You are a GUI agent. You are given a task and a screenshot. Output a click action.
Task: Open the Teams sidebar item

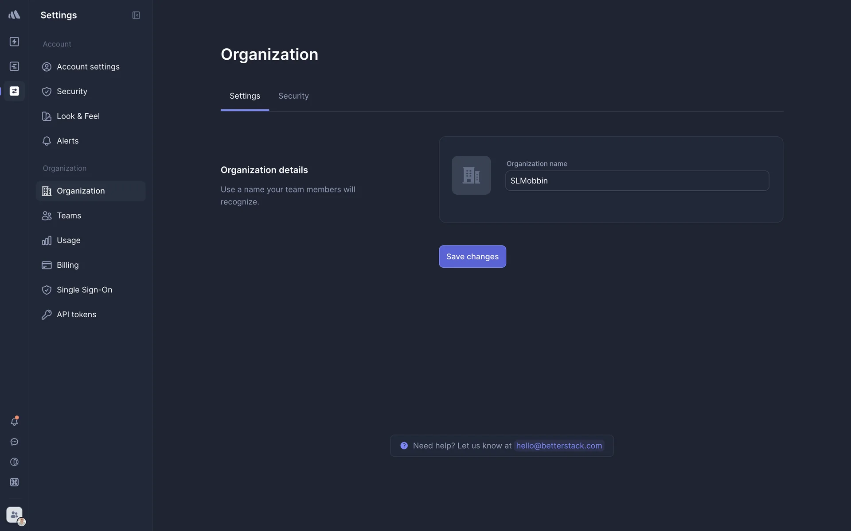(x=69, y=216)
